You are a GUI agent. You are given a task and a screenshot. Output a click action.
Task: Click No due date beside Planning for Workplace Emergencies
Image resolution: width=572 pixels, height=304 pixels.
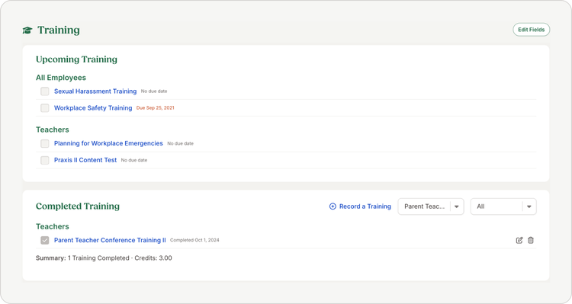tap(180, 143)
